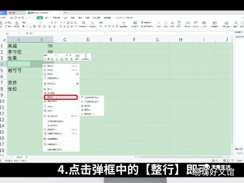Open the number format dropdown

(x=118, y=23)
